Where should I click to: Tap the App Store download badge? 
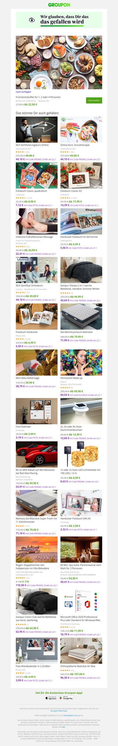click(x=51, y=698)
